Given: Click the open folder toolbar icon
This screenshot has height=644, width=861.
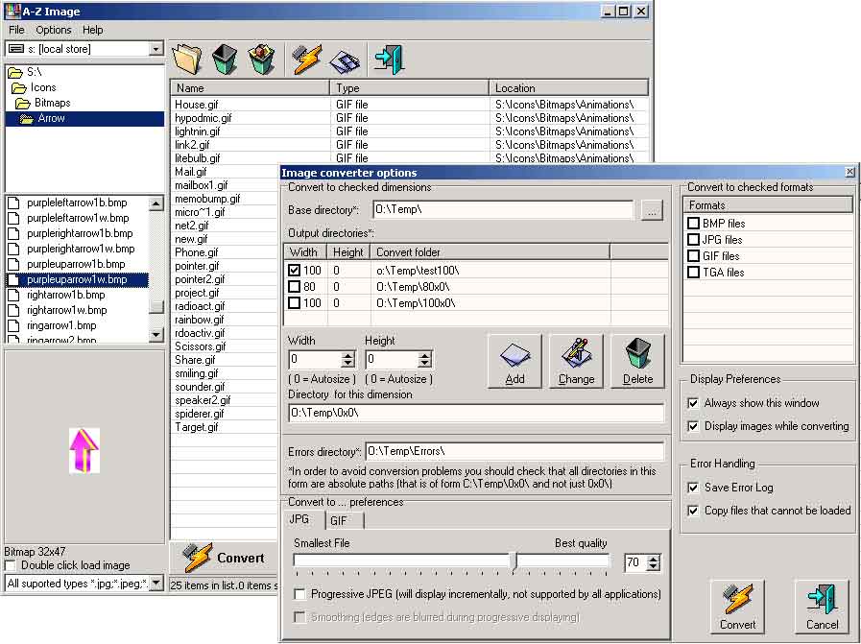Looking at the screenshot, I should [187, 60].
